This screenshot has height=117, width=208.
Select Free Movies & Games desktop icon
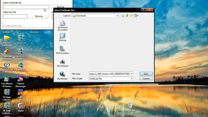pos(7,82)
